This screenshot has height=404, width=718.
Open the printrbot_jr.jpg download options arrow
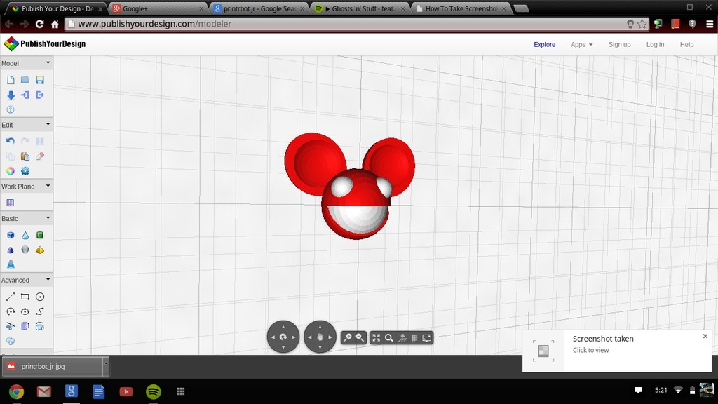tap(106, 366)
